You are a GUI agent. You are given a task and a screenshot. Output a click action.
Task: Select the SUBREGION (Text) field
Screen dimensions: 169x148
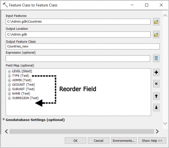pyautogui.click(x=25, y=98)
